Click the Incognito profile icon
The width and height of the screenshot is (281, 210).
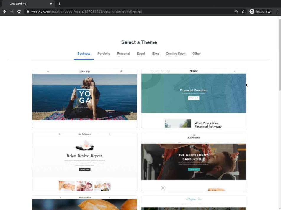pyautogui.click(x=252, y=11)
